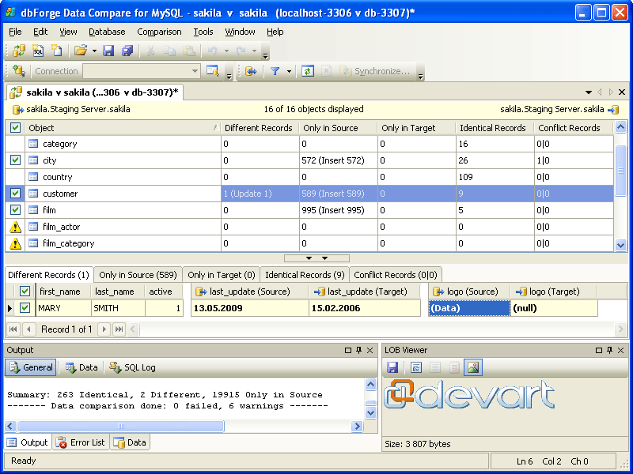Image resolution: width=633 pixels, height=474 pixels.
Task: Open the Redo history dropdown arrow
Action: point(254,51)
